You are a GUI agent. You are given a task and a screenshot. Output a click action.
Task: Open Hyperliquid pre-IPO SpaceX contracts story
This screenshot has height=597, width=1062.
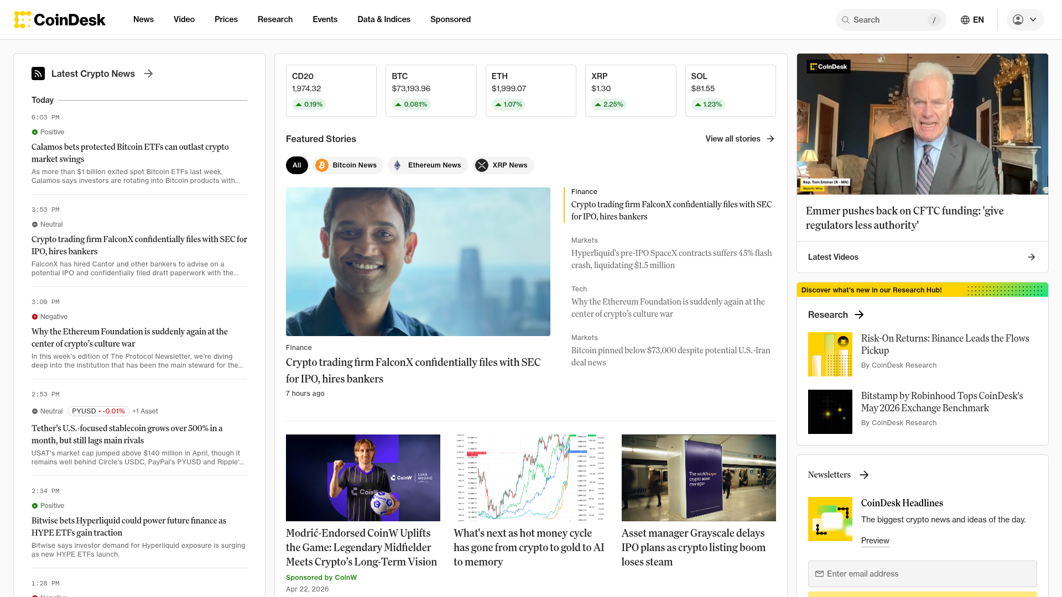point(671,259)
